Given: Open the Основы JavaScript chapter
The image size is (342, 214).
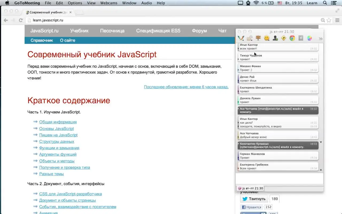Looking at the screenshot, I should point(56,129).
